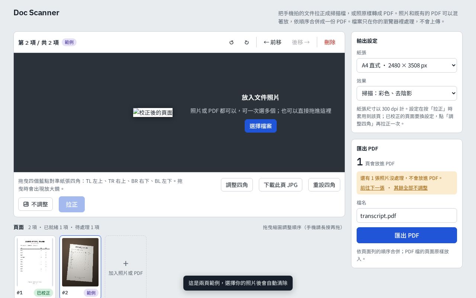Image resolution: width=476 pixels, height=298 pixels.
Task: Reset corners with 重設四角
Action: click(x=324, y=185)
